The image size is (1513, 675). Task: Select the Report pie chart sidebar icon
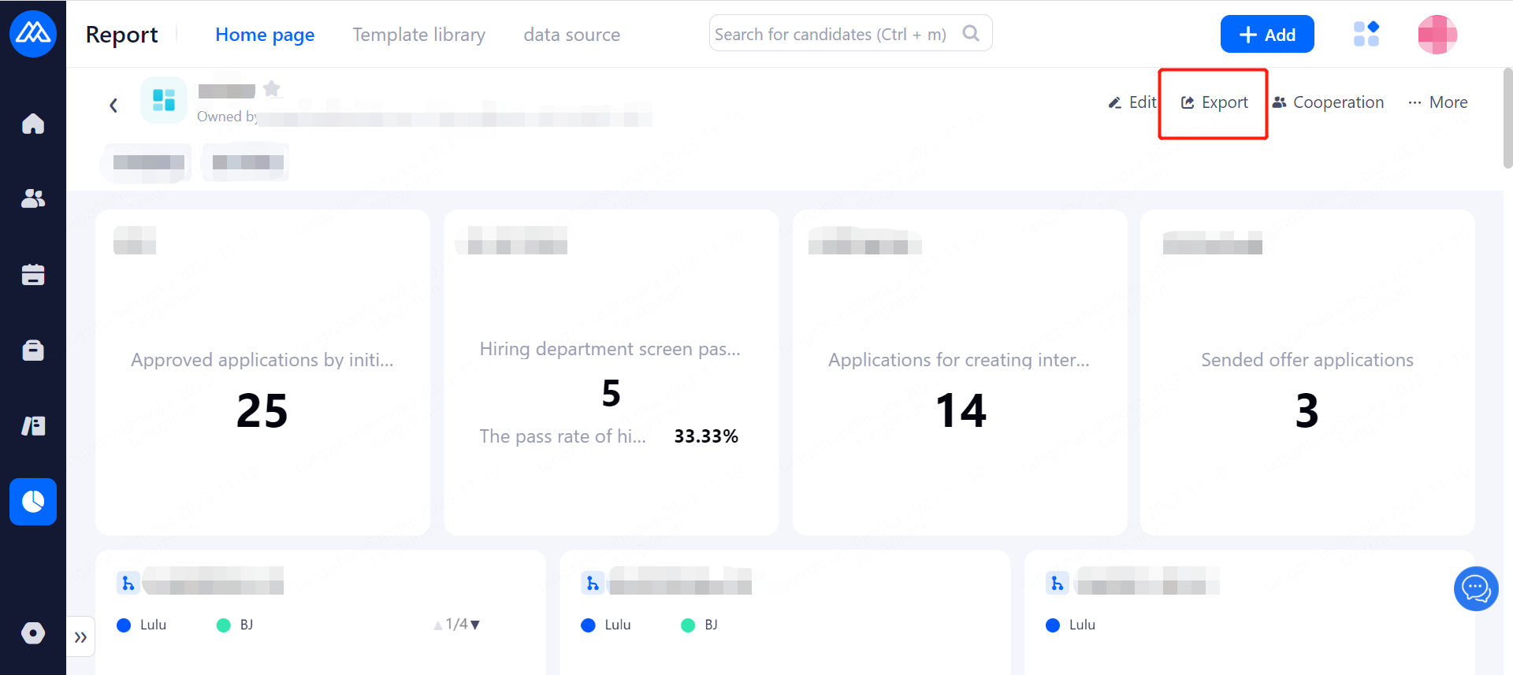33,502
